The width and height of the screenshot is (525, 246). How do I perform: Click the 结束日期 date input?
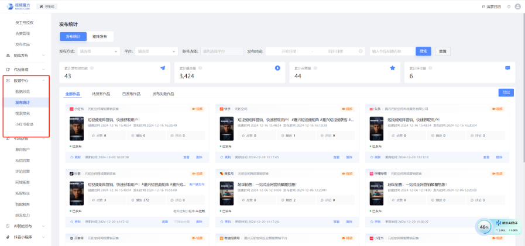point(335,51)
